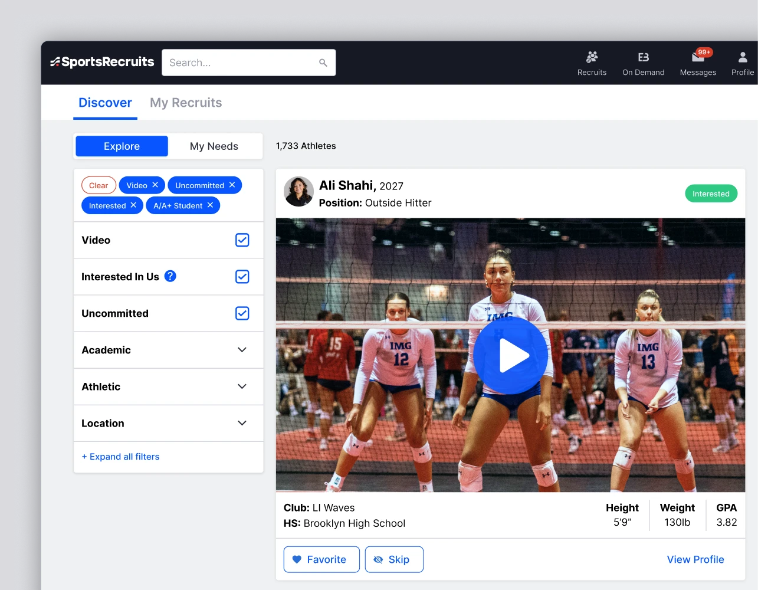Open View Profile link
Screen dimensions: 758x590
tap(695, 559)
